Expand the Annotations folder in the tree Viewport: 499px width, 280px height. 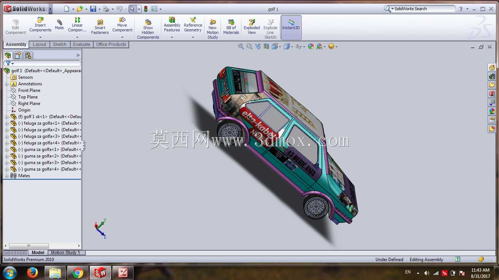point(7,84)
